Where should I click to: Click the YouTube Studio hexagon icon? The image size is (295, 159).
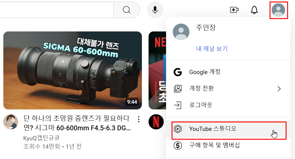178,129
